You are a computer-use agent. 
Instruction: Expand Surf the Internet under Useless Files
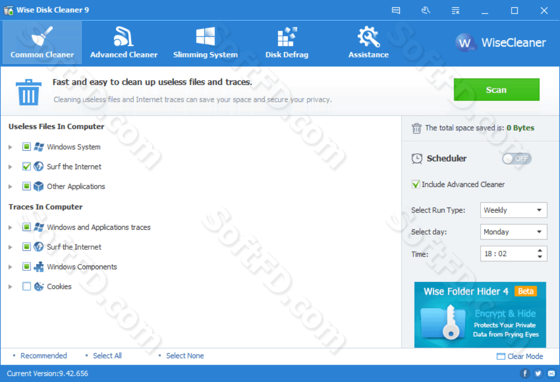point(11,166)
